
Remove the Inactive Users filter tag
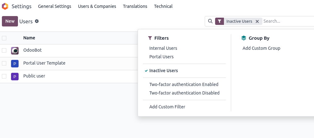coord(257,21)
